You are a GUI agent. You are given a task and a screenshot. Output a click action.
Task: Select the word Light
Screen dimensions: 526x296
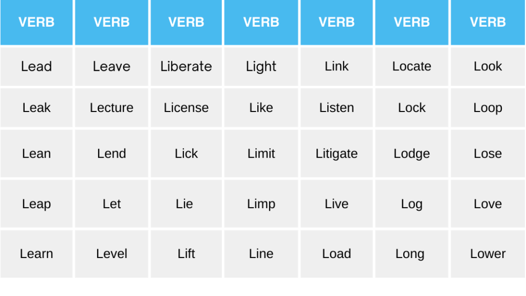tap(261, 66)
